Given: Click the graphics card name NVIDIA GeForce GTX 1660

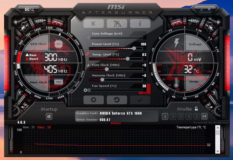Looking at the screenshot, I should [121, 113].
